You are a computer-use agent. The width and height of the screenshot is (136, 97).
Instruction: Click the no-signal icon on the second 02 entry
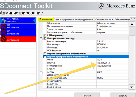click(4, 33)
